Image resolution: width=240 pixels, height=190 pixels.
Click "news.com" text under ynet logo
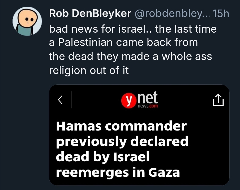[x=148, y=106]
